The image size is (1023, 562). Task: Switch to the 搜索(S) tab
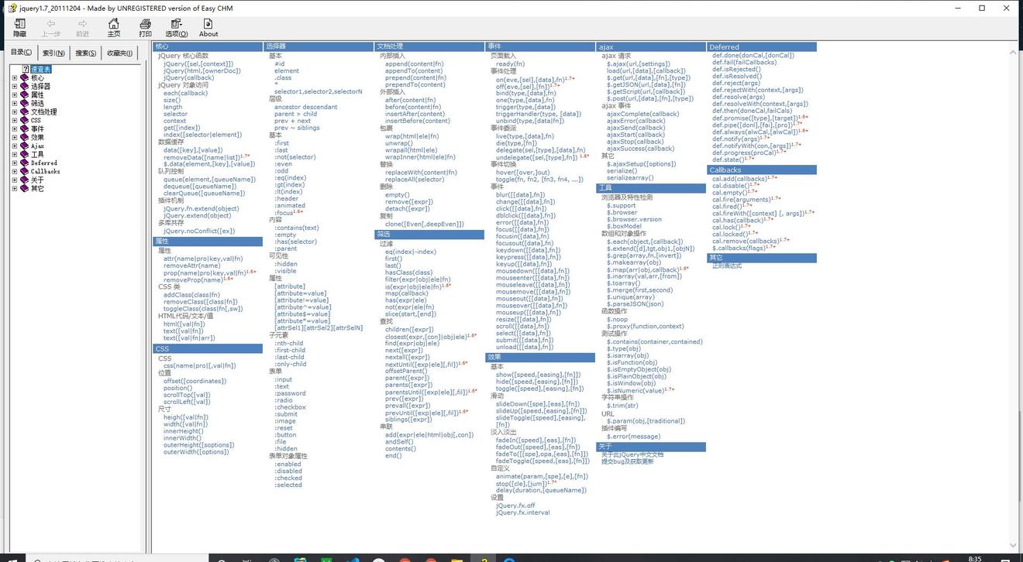86,53
